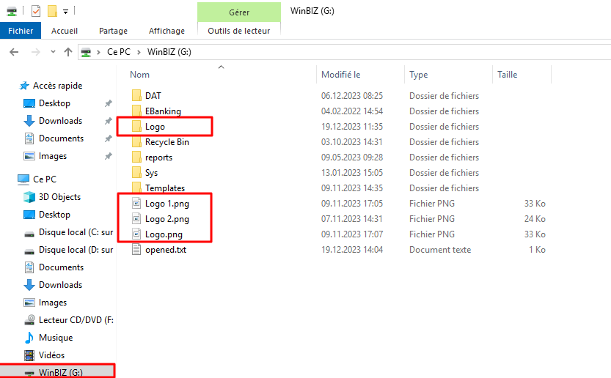Select Accès rapide in navigation pane
The width and height of the screenshot is (611, 378).
pos(57,86)
